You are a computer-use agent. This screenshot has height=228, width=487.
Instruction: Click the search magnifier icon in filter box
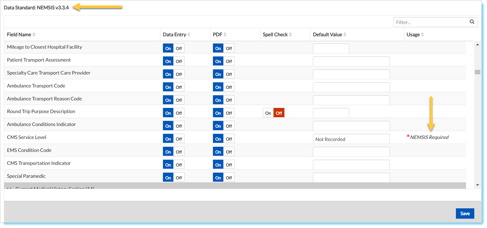click(472, 22)
